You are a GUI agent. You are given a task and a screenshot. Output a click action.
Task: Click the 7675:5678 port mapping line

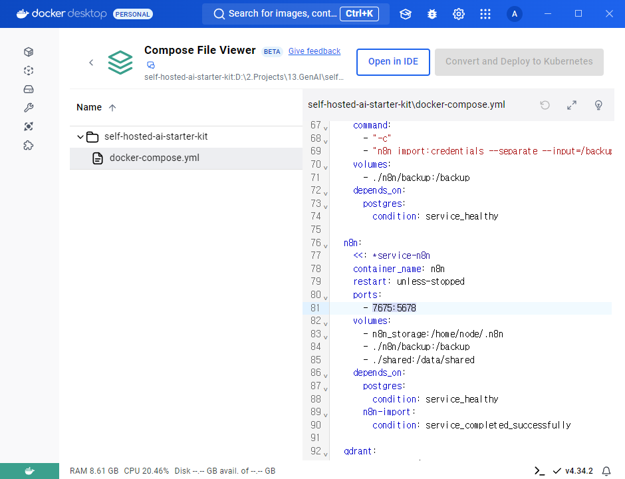(x=394, y=308)
